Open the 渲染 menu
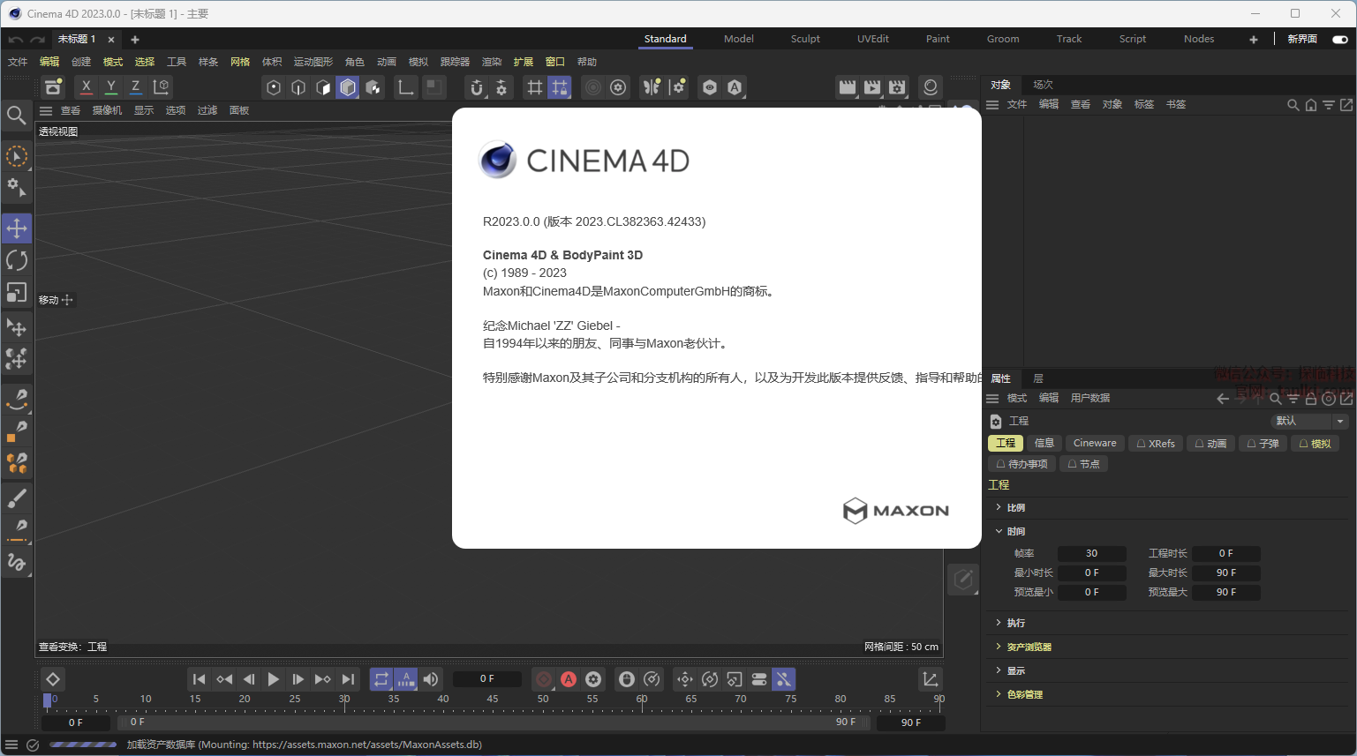Screen dimensions: 1357x756 pyautogui.click(x=491, y=62)
